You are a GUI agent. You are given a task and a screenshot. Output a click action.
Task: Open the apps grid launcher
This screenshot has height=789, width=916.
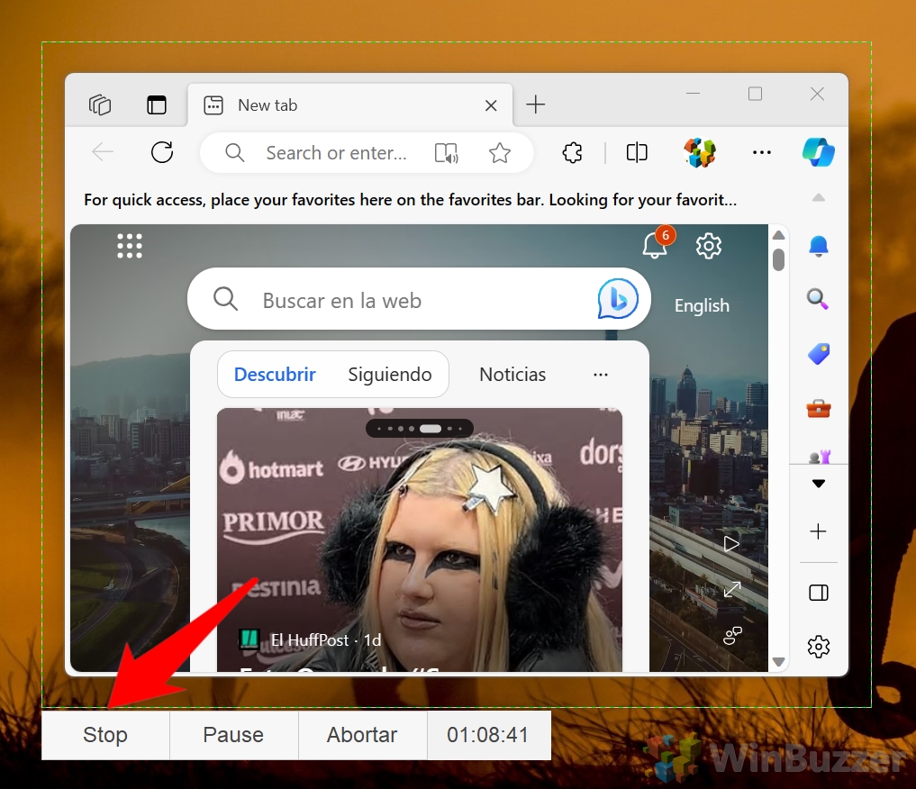pos(130,246)
